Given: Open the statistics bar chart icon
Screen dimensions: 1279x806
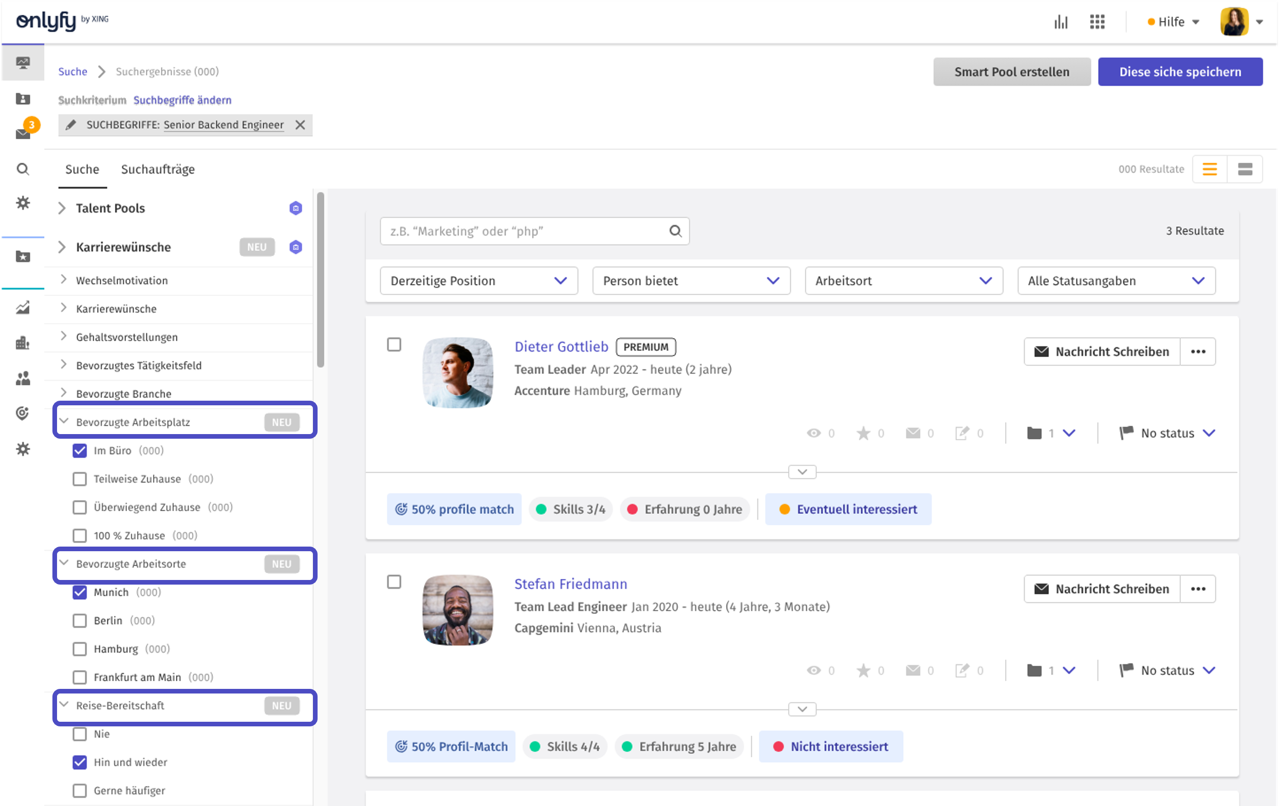Looking at the screenshot, I should pos(1061,22).
